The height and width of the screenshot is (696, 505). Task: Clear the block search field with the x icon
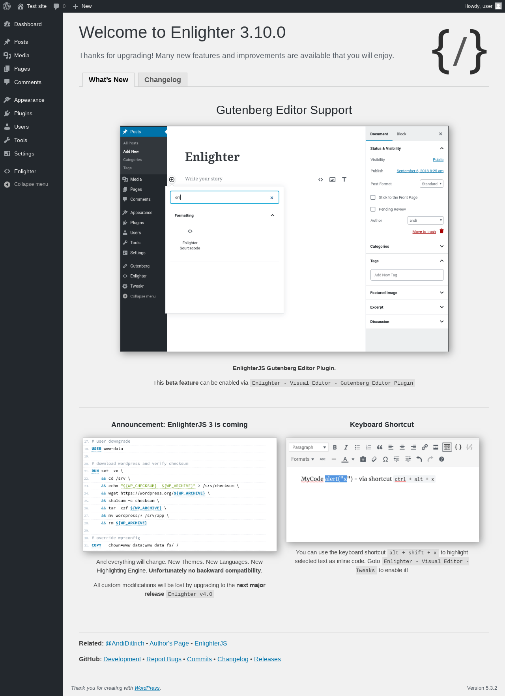click(x=271, y=198)
